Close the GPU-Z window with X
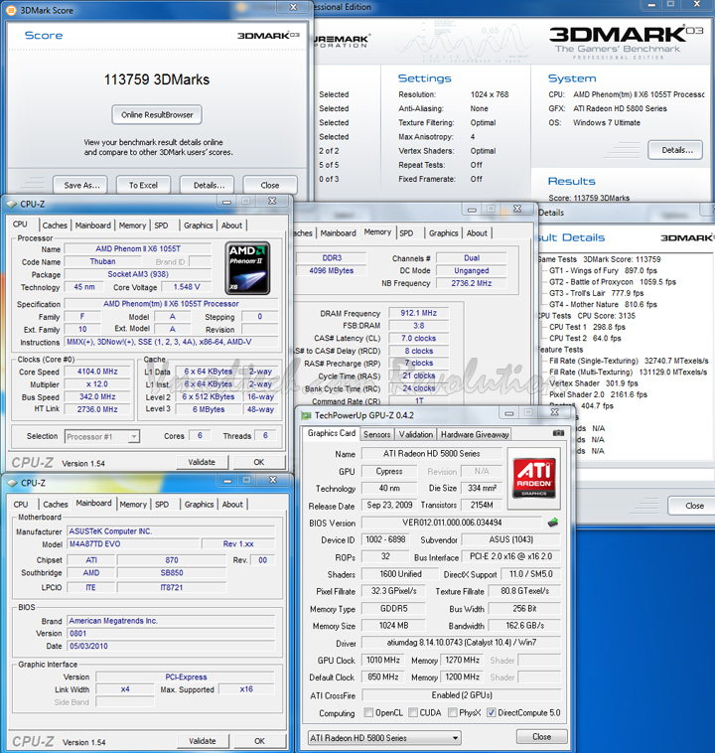The width and height of the screenshot is (715, 753). [554, 412]
